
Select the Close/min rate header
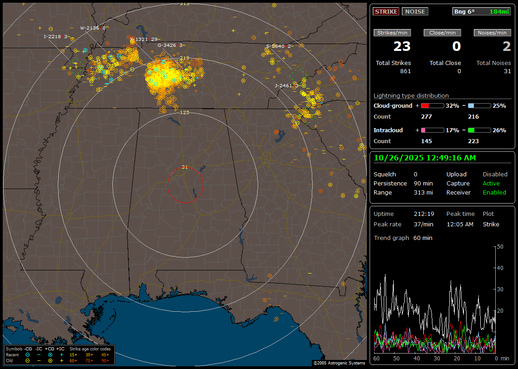442,33
